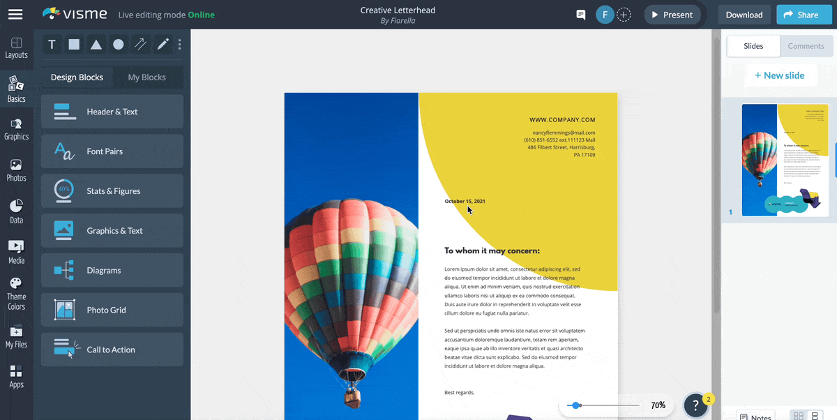The height and width of the screenshot is (420, 837).
Task: Open the comments icon in the top bar
Action: [580, 14]
